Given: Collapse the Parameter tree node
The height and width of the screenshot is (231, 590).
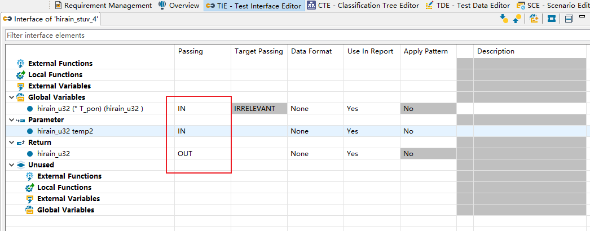Looking at the screenshot, I should click(x=12, y=120).
